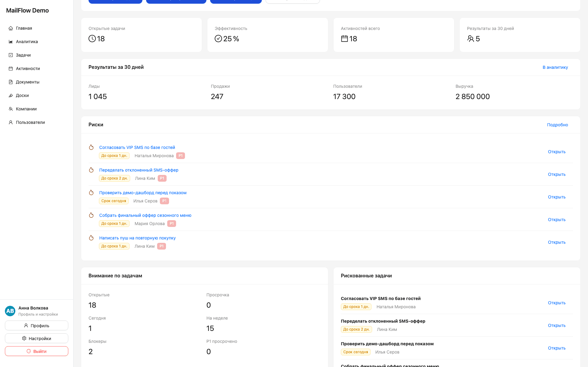This screenshot has height=367, width=588.
Task: Click the MailFlow Demo title
Action: [x=28, y=10]
